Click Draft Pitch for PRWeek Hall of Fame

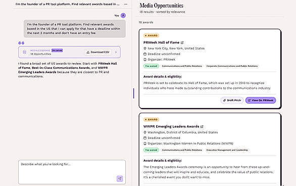point(232,100)
